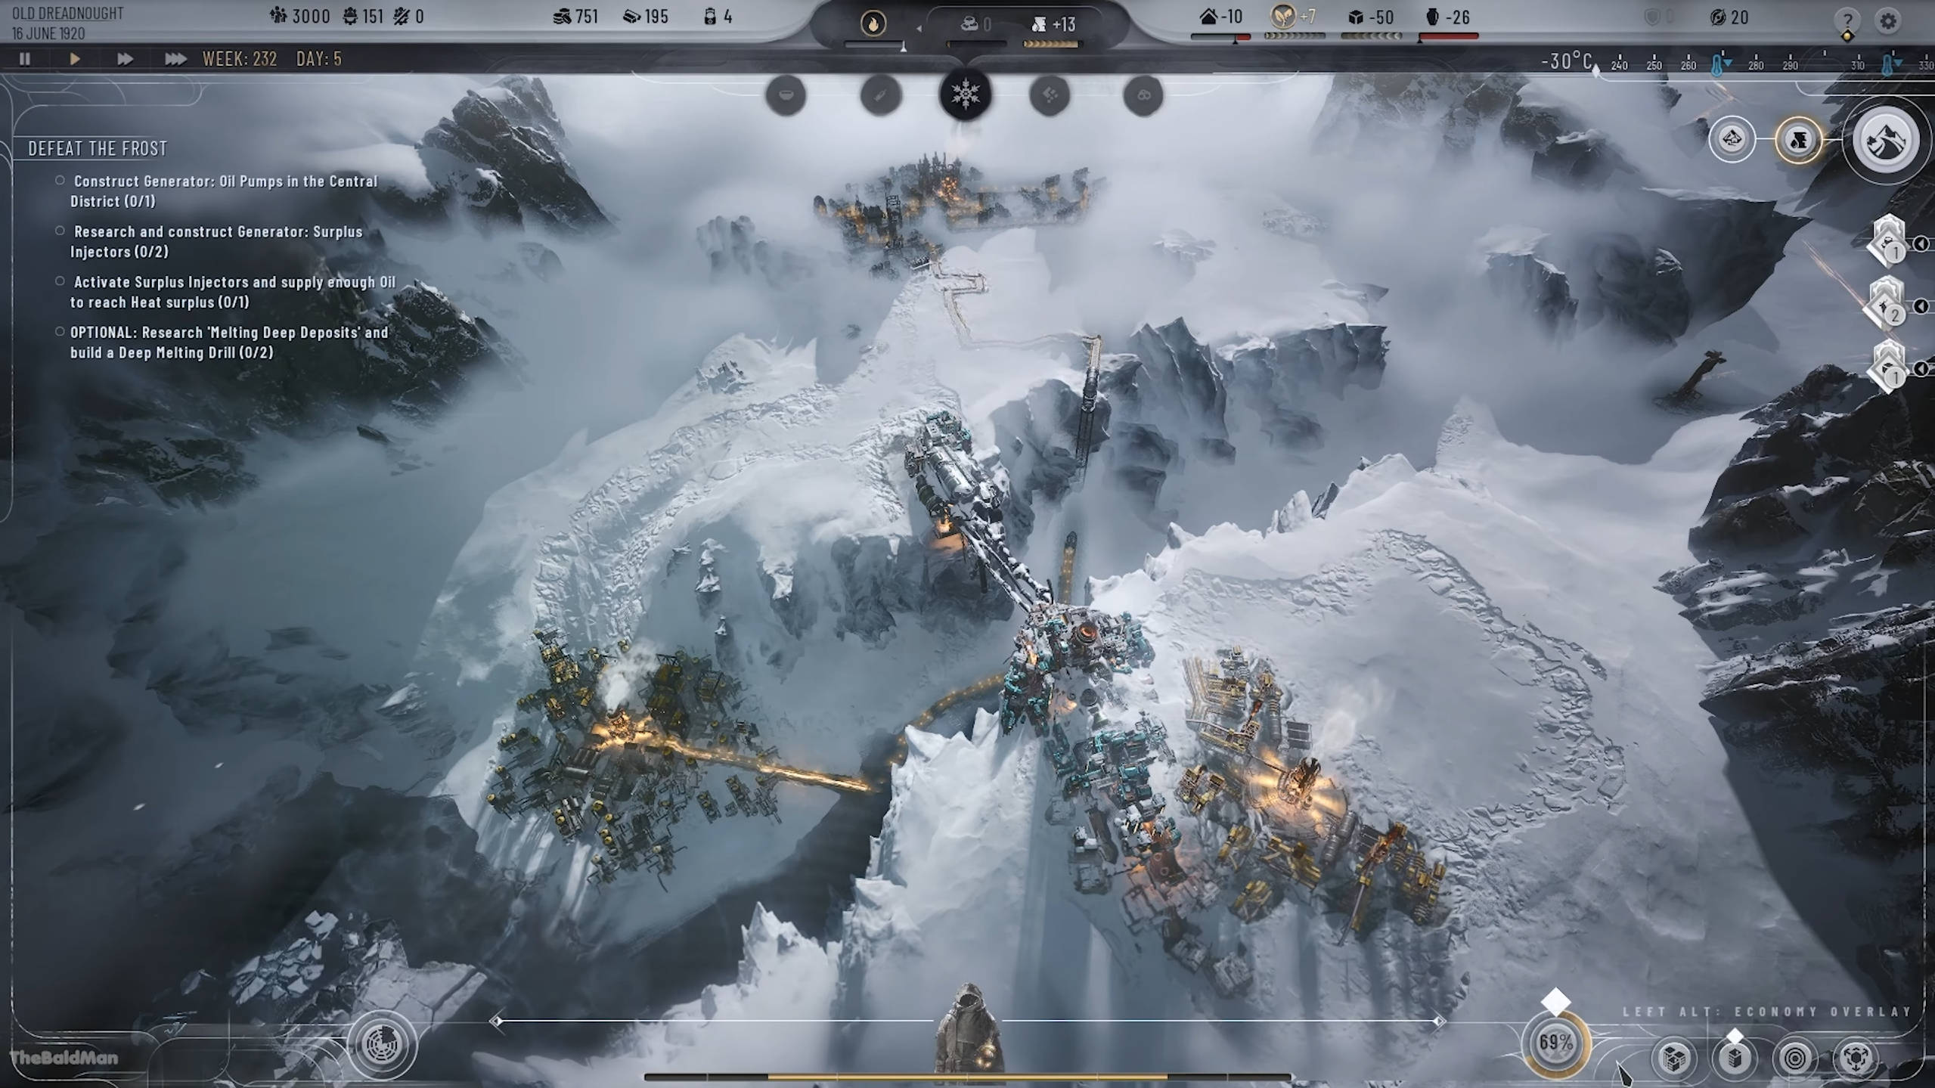
Task: Open the Survival idea tree tab
Action: [786, 95]
